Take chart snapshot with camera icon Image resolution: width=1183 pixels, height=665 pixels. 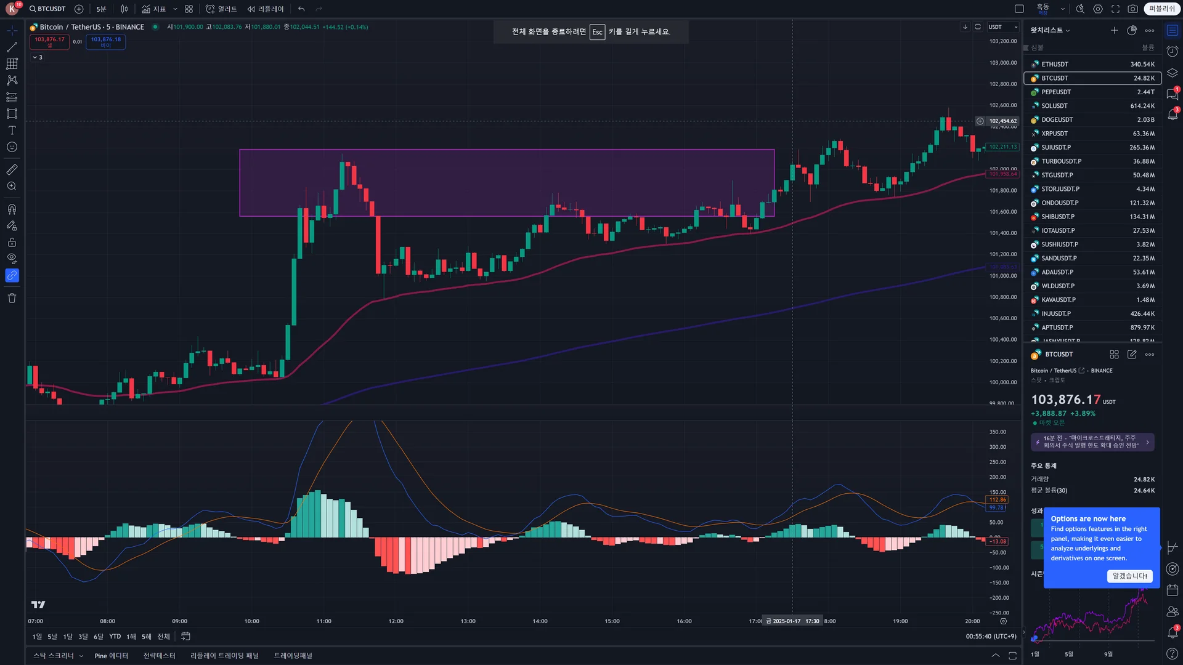(x=1132, y=9)
